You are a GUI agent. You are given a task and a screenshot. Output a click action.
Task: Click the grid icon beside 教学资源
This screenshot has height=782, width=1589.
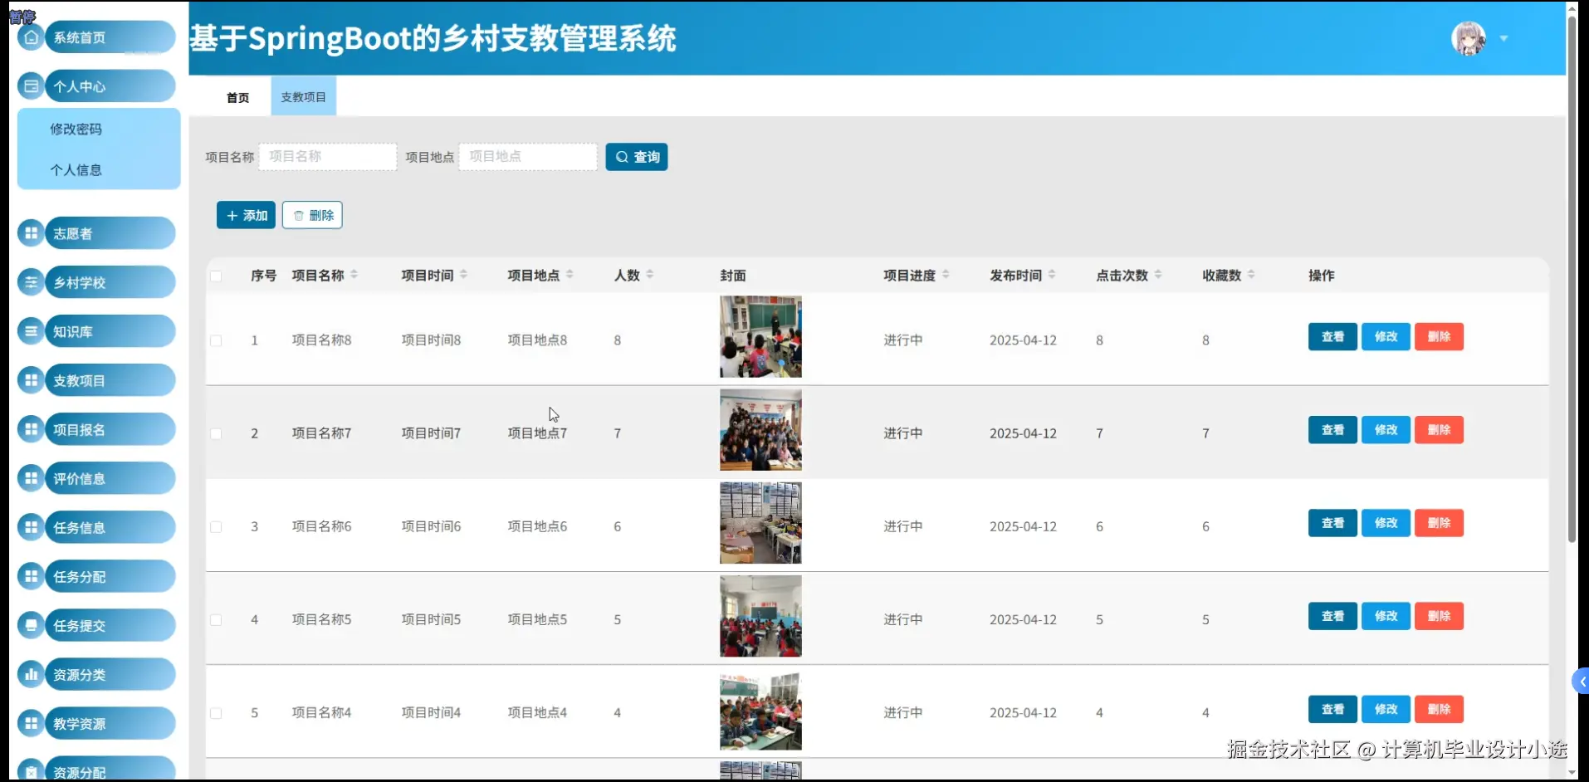click(x=31, y=723)
